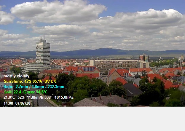This screenshot has width=185, height=131.
Task: Click the pressure reading '1015.0hPa'
Action: pyautogui.click(x=64, y=98)
